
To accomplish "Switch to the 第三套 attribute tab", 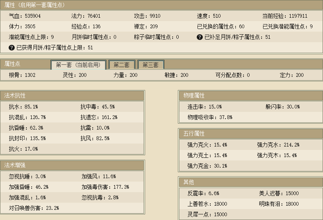I will pos(150,65).
